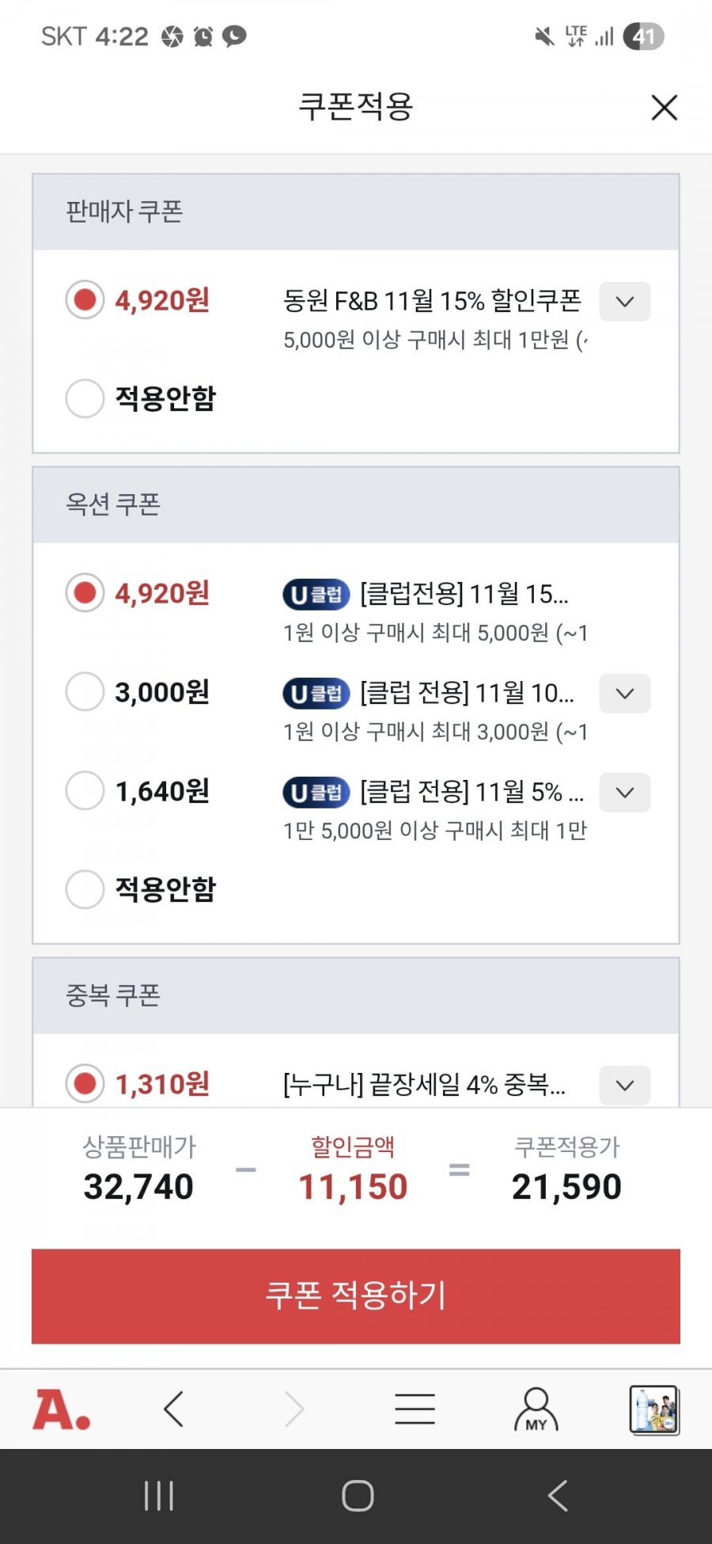Select the 3,000원 option coupon
This screenshot has width=712, height=1544.
pyautogui.click(x=85, y=692)
